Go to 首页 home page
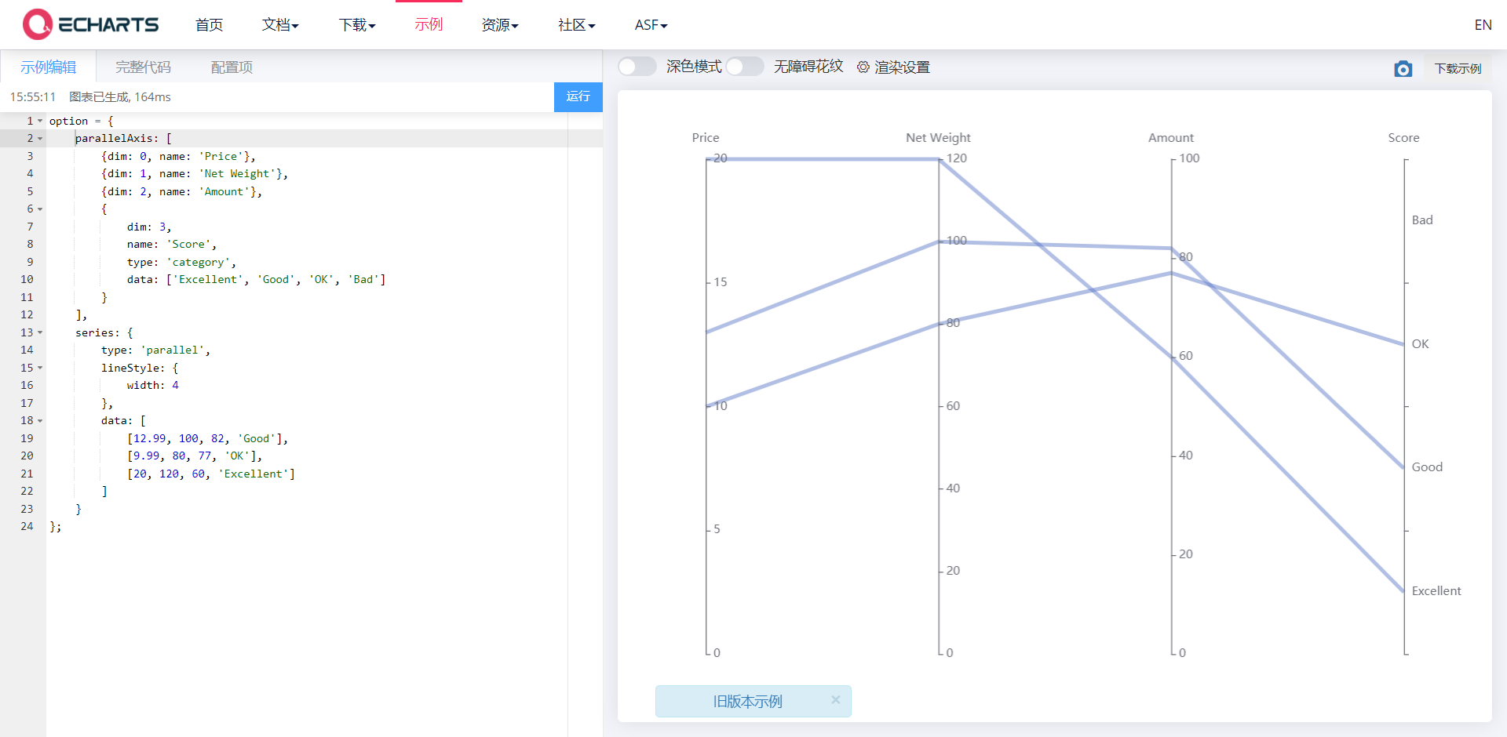Image resolution: width=1507 pixels, height=737 pixels. [x=209, y=25]
